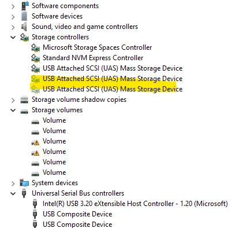
Task: Click the Software components category icon
Action: [x=25, y=6]
